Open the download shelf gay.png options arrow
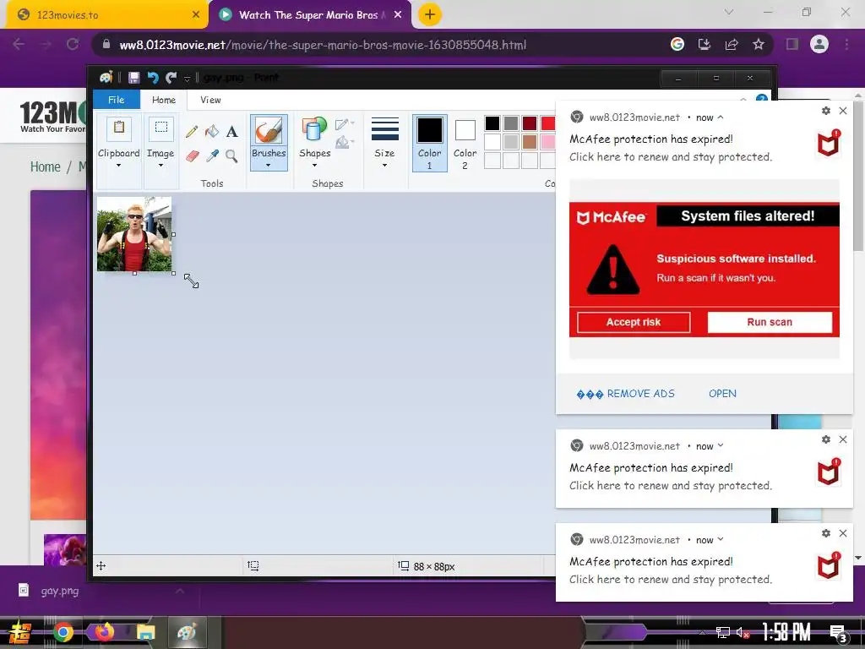This screenshot has width=865, height=649. click(180, 591)
